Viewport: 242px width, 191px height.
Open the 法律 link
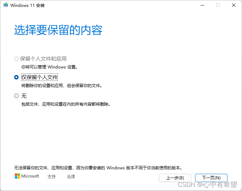click(71, 177)
